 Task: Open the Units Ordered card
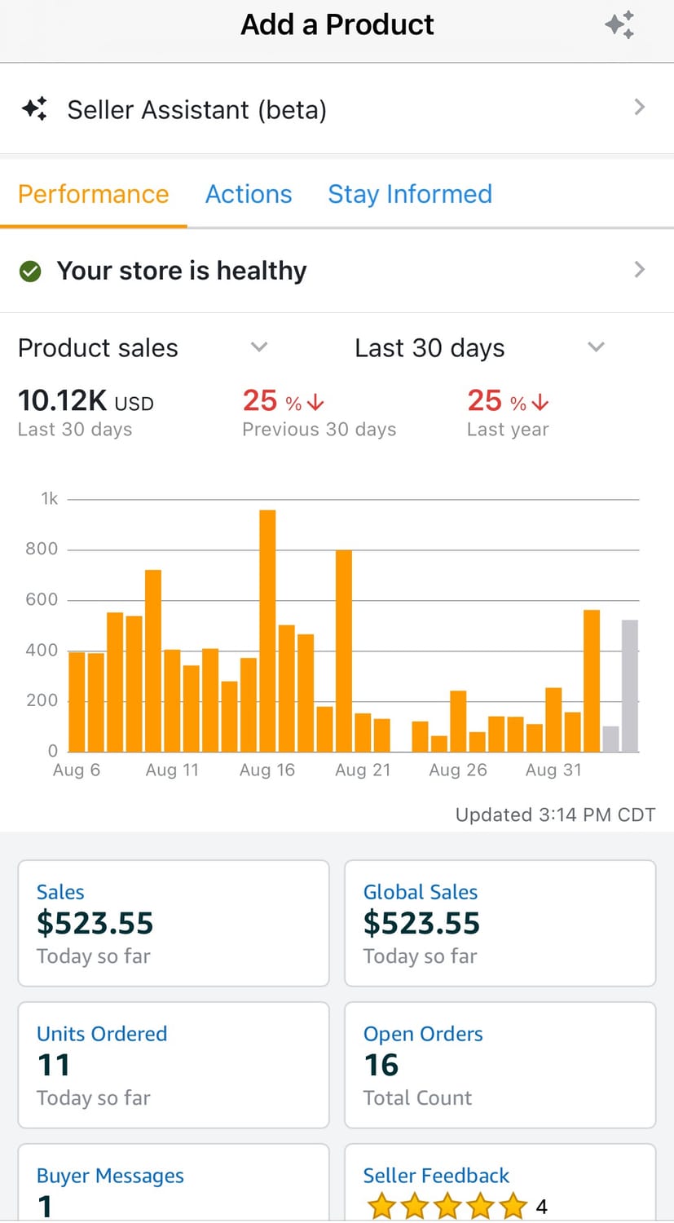click(174, 1065)
